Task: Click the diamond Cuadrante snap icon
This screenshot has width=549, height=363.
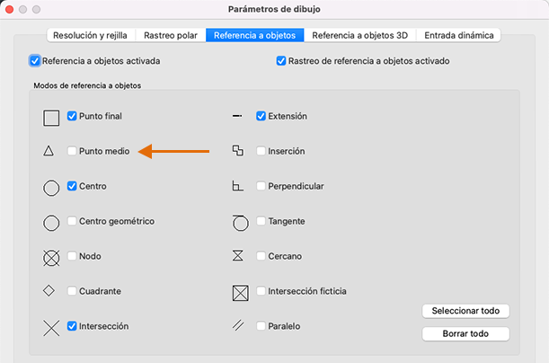Action: click(49, 291)
